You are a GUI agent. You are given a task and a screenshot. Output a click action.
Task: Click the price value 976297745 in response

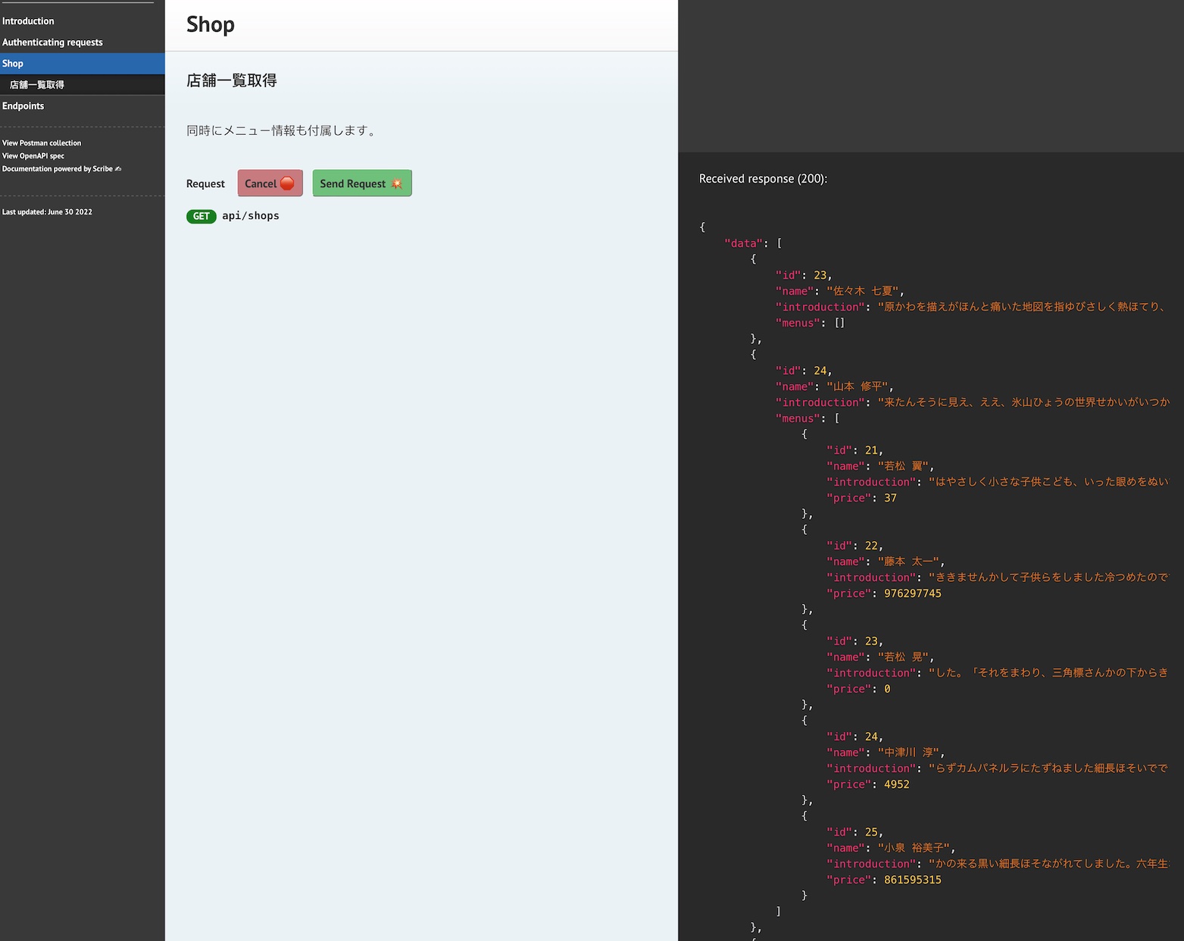pyautogui.click(x=912, y=593)
